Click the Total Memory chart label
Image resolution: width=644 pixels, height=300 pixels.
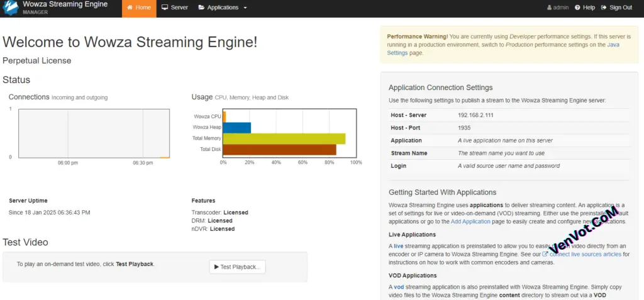(206, 138)
